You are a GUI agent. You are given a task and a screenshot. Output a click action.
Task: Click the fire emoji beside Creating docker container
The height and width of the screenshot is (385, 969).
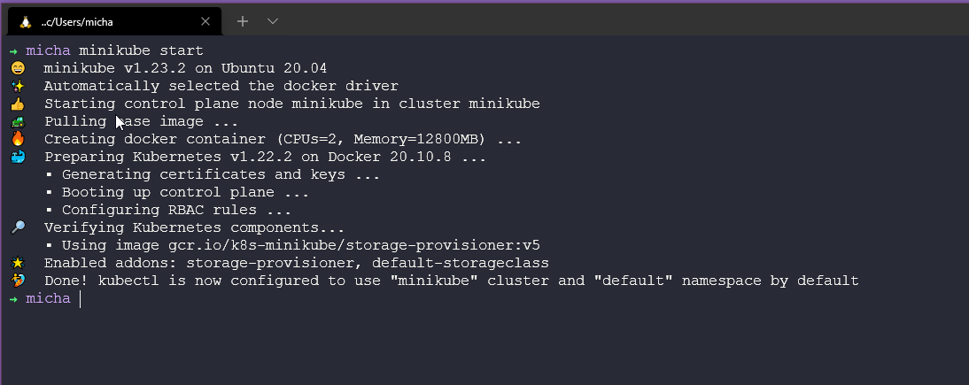click(18, 139)
